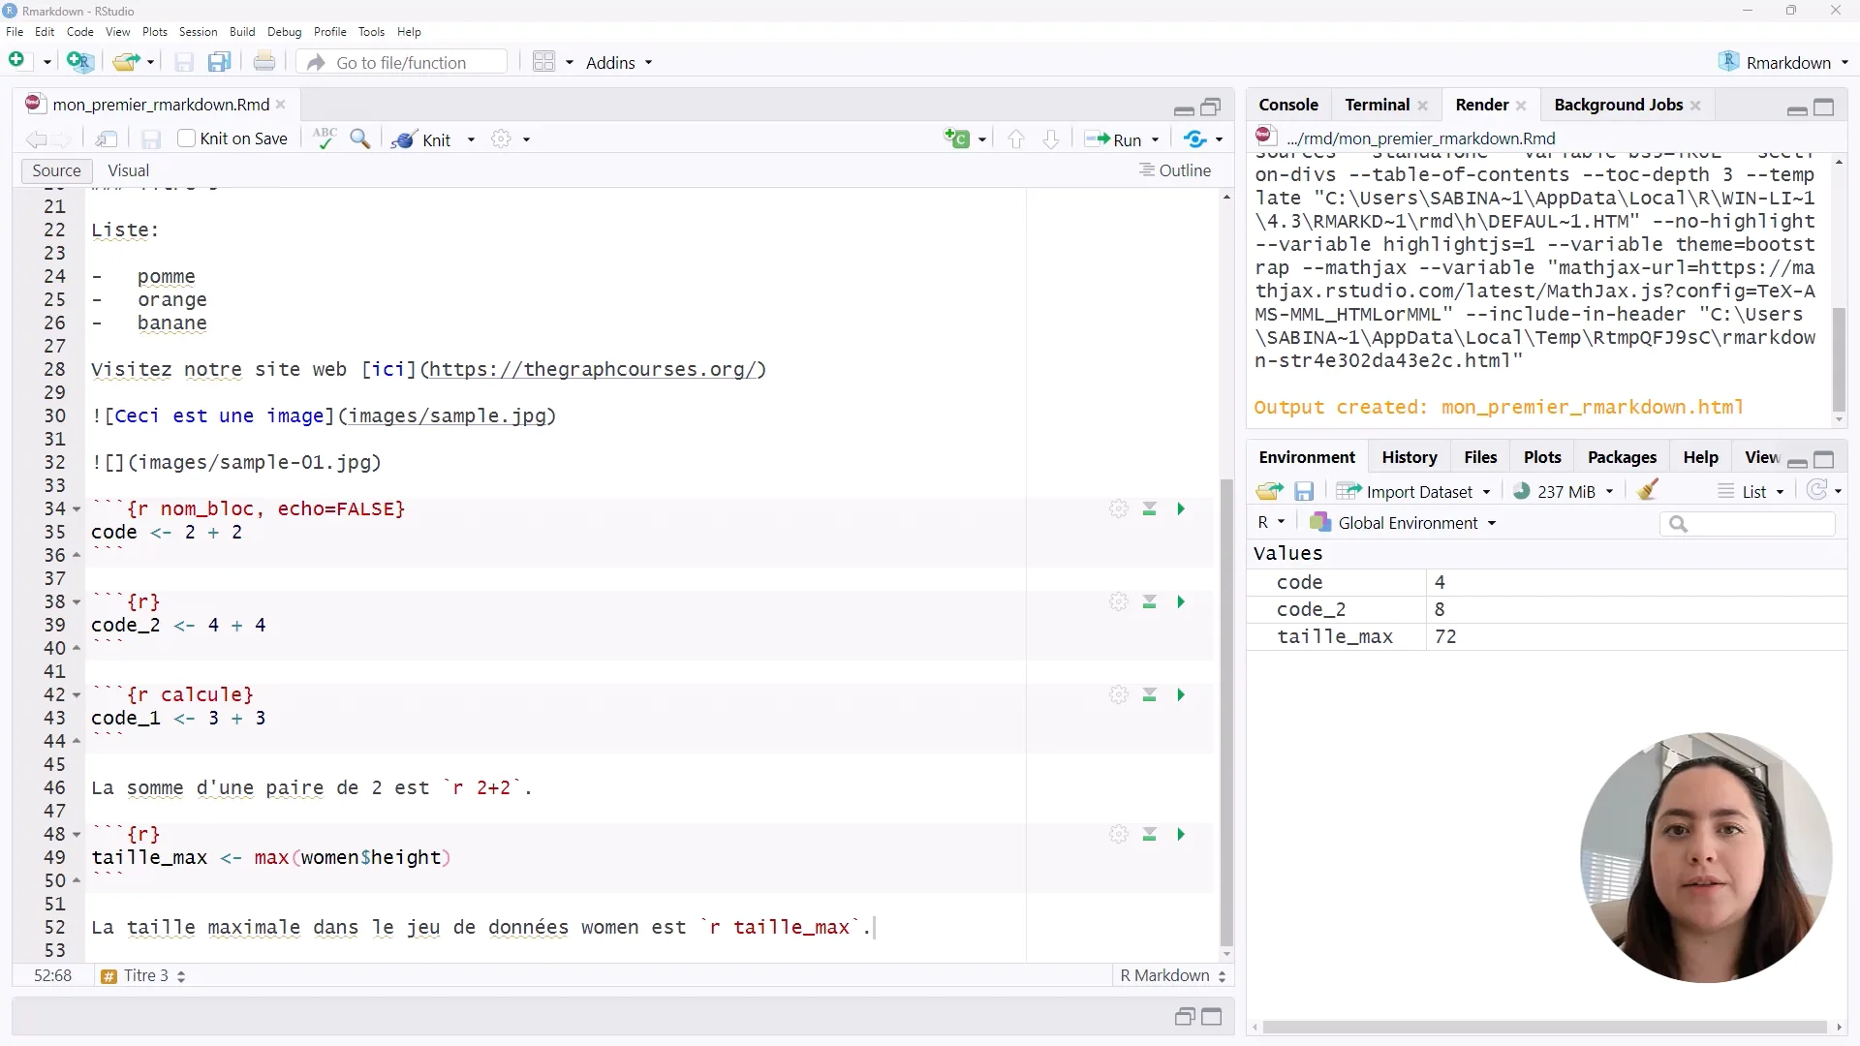Click the spell check ABC icon
The image size is (1860, 1046).
(325, 138)
